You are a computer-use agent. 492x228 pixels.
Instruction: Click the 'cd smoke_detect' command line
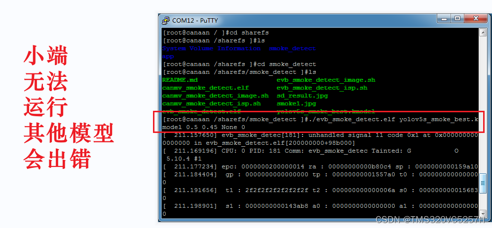tap(239, 64)
